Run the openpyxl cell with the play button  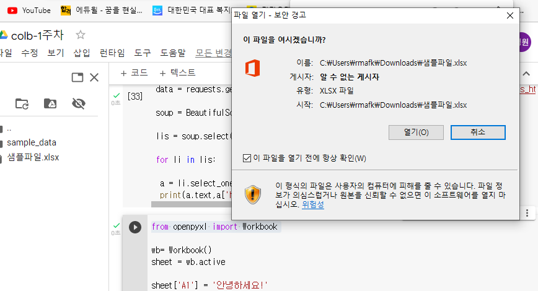point(135,227)
